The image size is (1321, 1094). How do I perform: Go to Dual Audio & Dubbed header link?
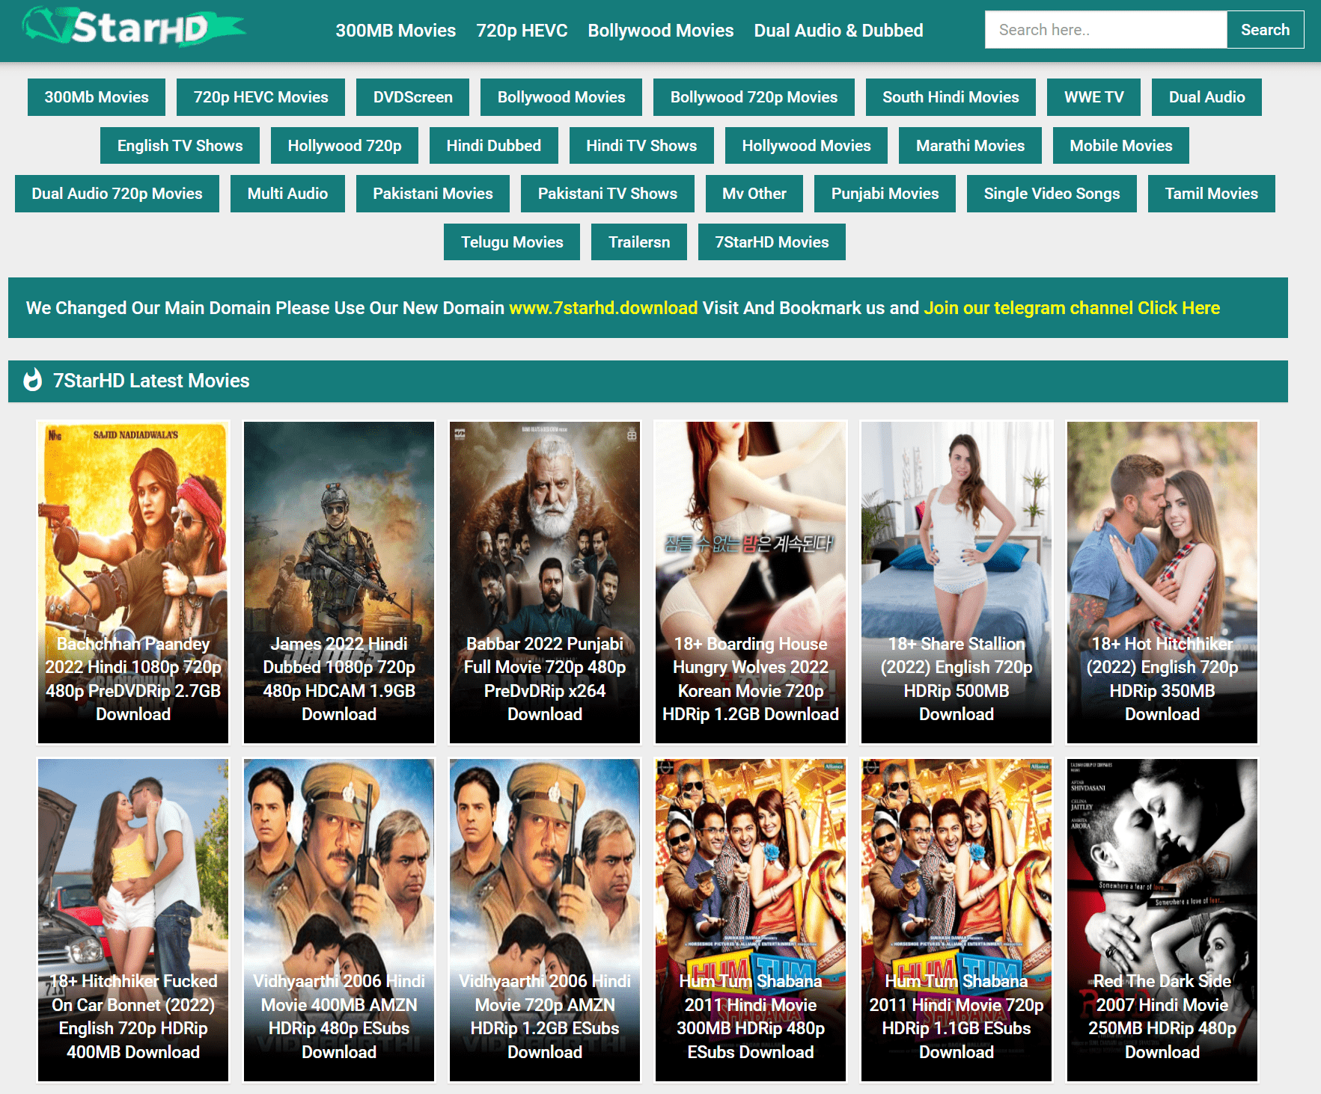click(838, 31)
